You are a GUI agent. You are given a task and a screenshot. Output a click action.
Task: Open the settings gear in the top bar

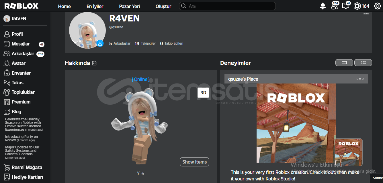pos(377,6)
